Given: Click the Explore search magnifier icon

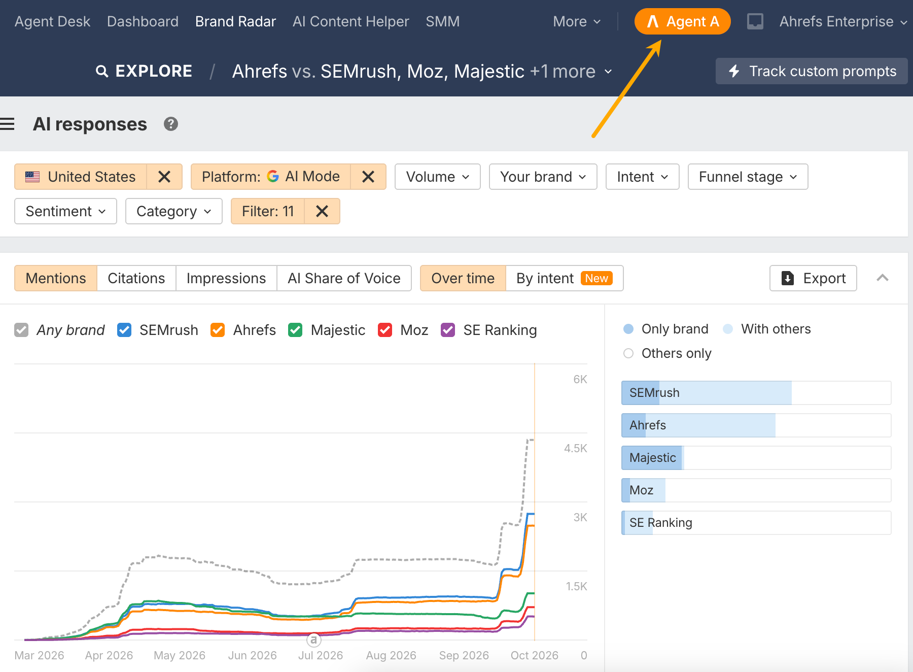Looking at the screenshot, I should (x=102, y=71).
